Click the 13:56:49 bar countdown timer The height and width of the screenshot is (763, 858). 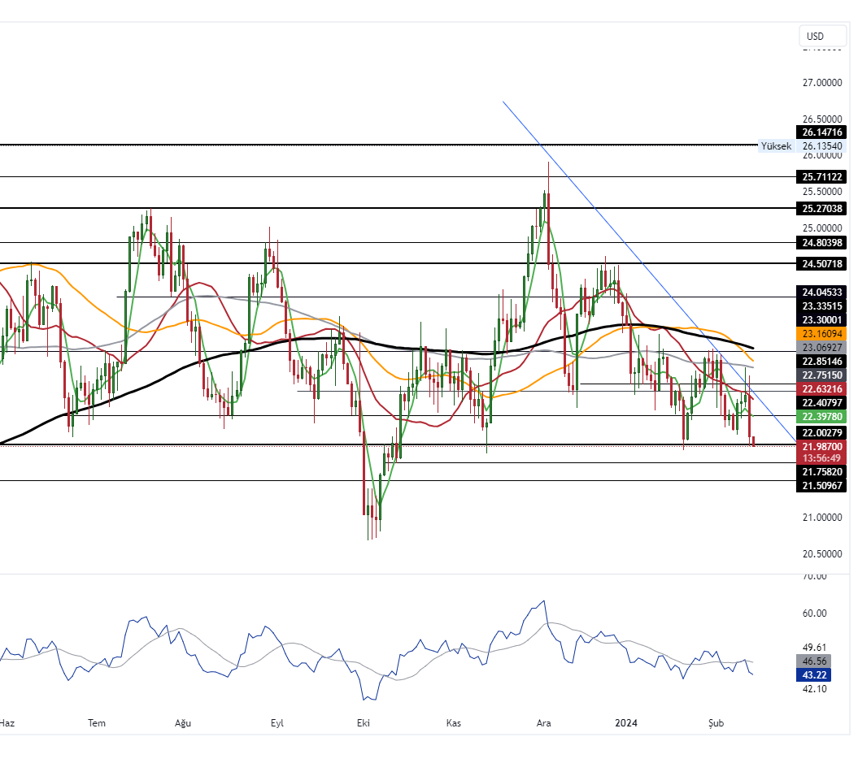point(822,458)
